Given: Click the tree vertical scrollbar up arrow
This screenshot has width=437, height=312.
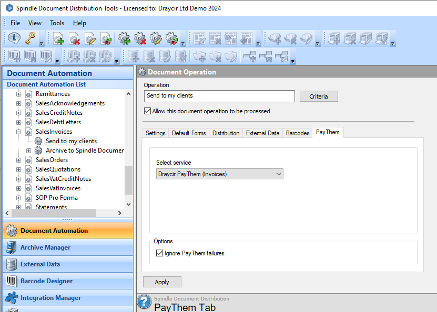Looking at the screenshot, I should 128,94.
